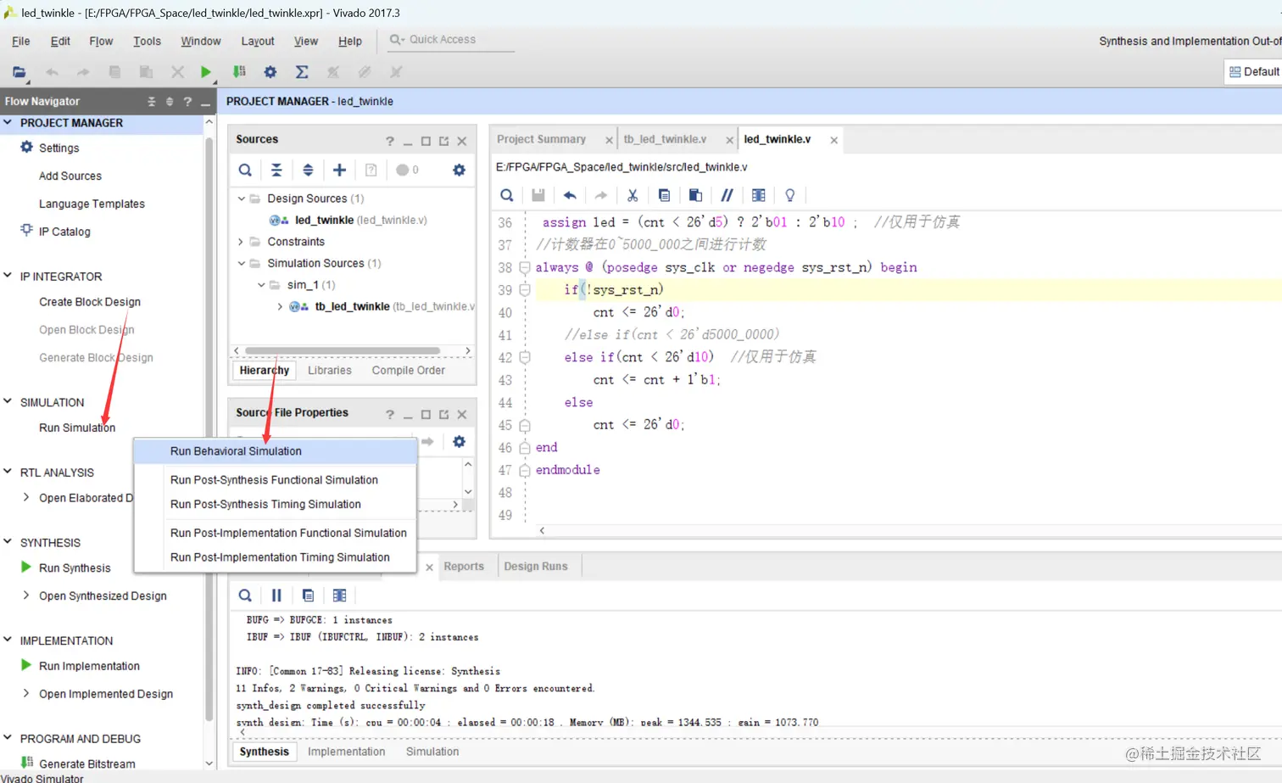The image size is (1282, 783).
Task: Search in the Tcl console log
Action: (245, 596)
